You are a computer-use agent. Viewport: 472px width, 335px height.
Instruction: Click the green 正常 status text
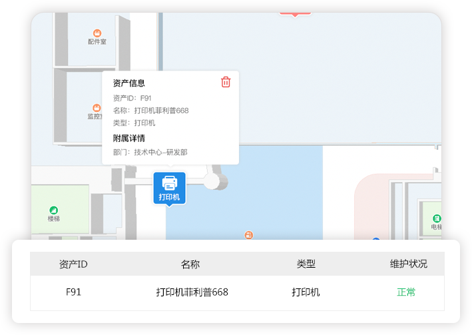tap(406, 292)
